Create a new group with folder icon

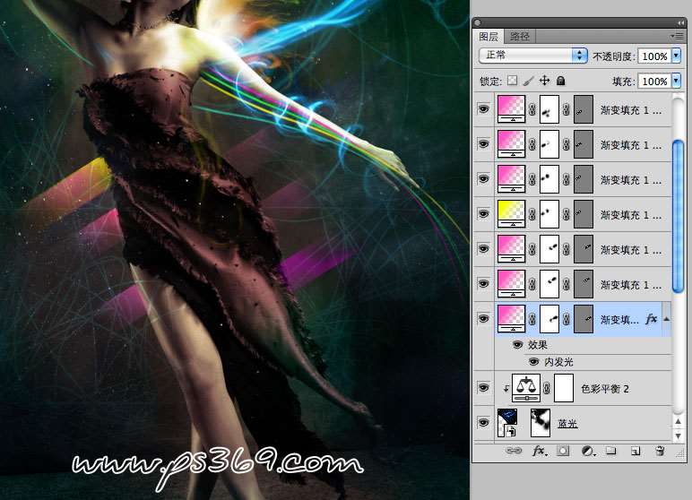coord(611,450)
